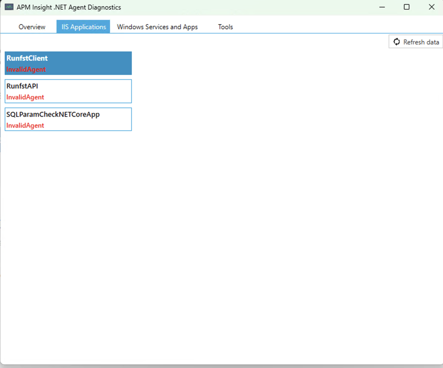
Task: Click InvalidAgent status under SQLParamCheckNETCoreApp
Action: [25, 126]
